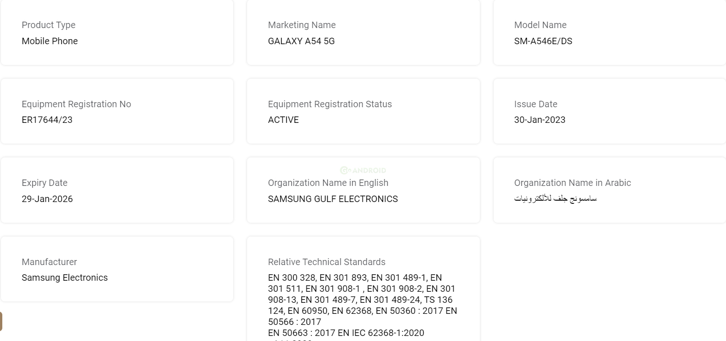This screenshot has height=341, width=726.
Task: Select registration number ER17644/23
Action: pyautogui.click(x=47, y=120)
